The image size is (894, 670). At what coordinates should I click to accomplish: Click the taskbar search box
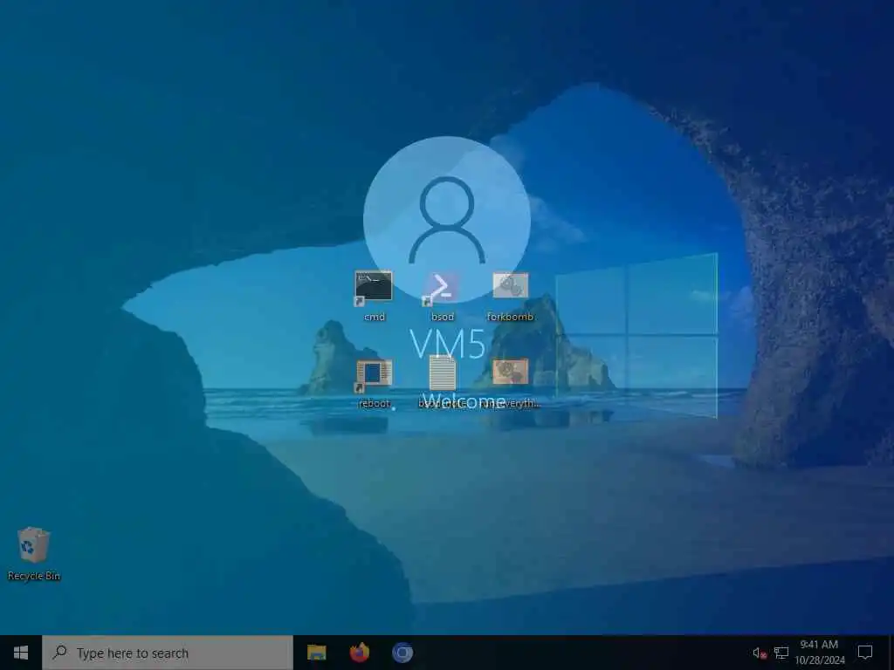click(x=168, y=653)
